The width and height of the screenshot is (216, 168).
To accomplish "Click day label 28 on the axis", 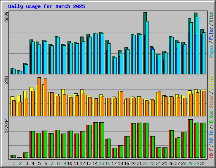I will coord(184,163).
